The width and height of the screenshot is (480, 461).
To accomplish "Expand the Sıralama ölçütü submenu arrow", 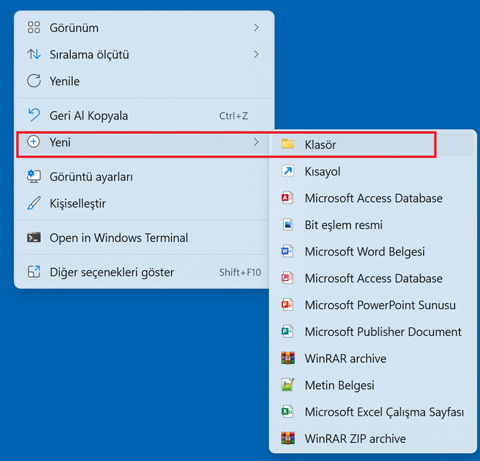I will coord(256,55).
